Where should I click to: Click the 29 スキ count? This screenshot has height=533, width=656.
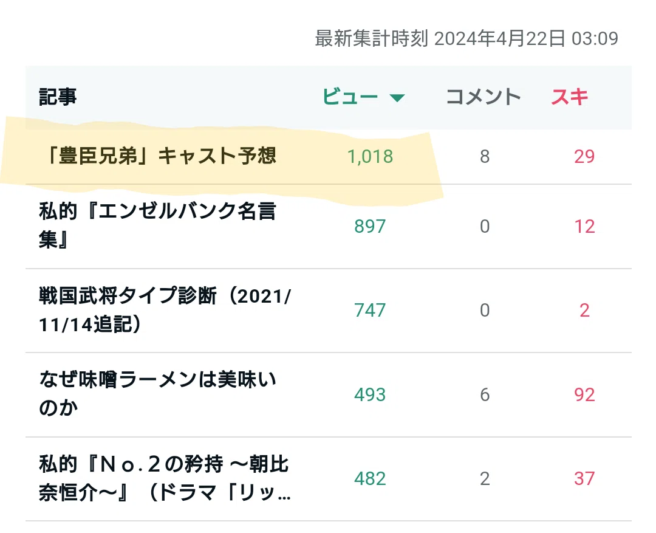click(x=584, y=157)
